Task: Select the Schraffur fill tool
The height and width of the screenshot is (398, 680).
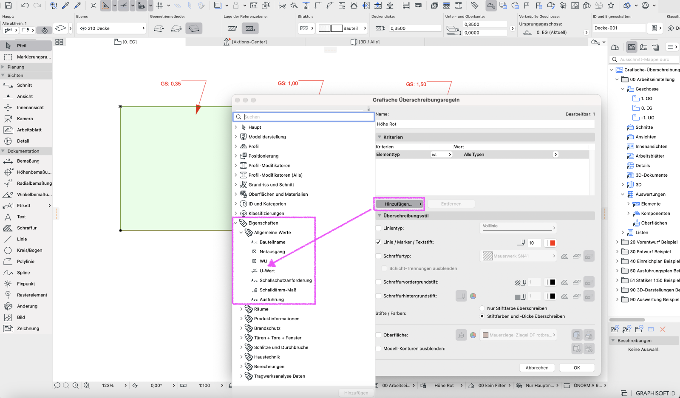Action: pos(26,228)
